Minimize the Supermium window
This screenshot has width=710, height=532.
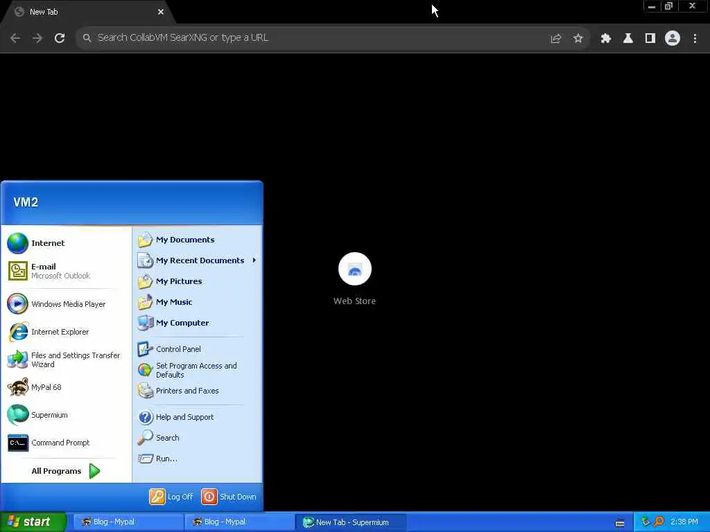tap(652, 6)
